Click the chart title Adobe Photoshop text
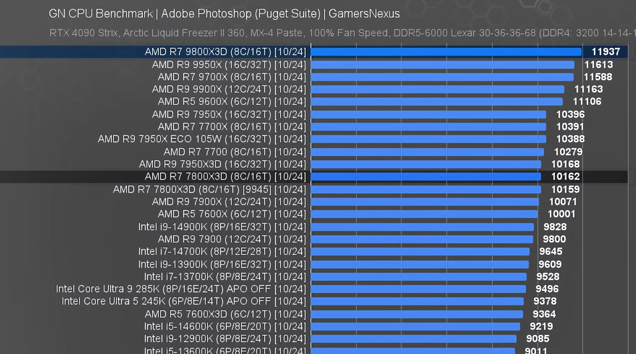Screen dimensions: 636x354 207,14
